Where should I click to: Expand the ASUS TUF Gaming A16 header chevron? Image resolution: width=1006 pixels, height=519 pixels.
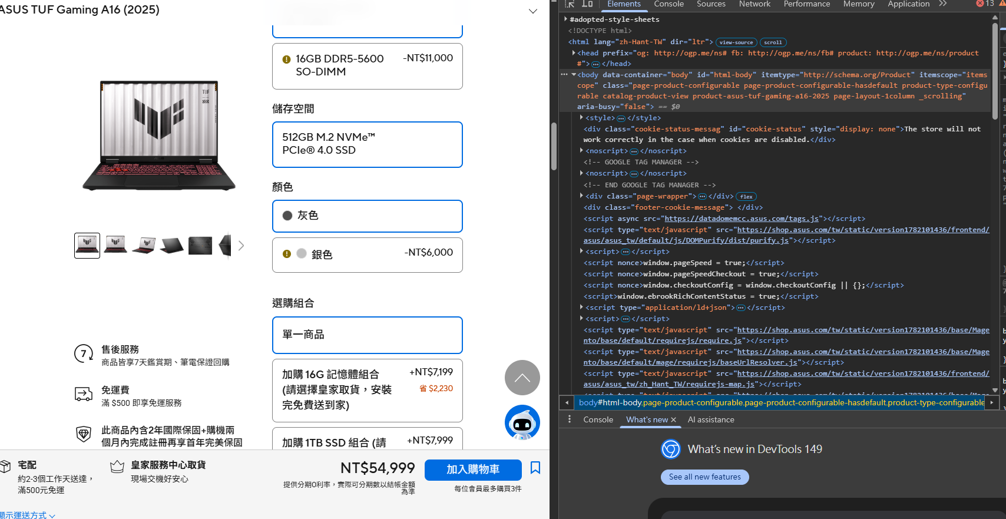tap(533, 11)
